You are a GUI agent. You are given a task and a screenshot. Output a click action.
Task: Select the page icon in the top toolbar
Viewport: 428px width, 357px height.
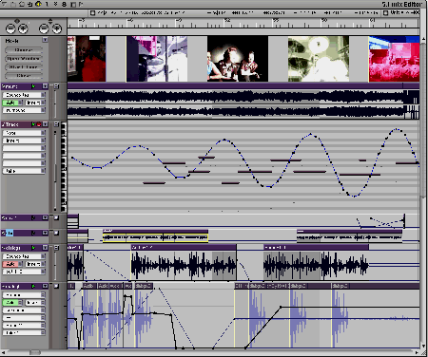tap(13, 4)
